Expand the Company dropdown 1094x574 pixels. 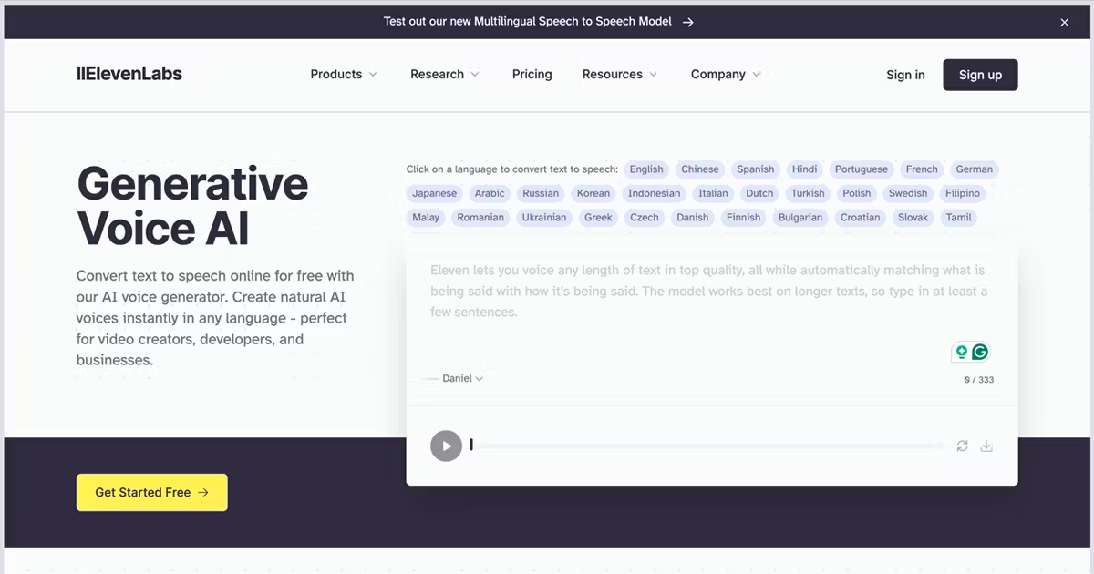pyautogui.click(x=725, y=74)
